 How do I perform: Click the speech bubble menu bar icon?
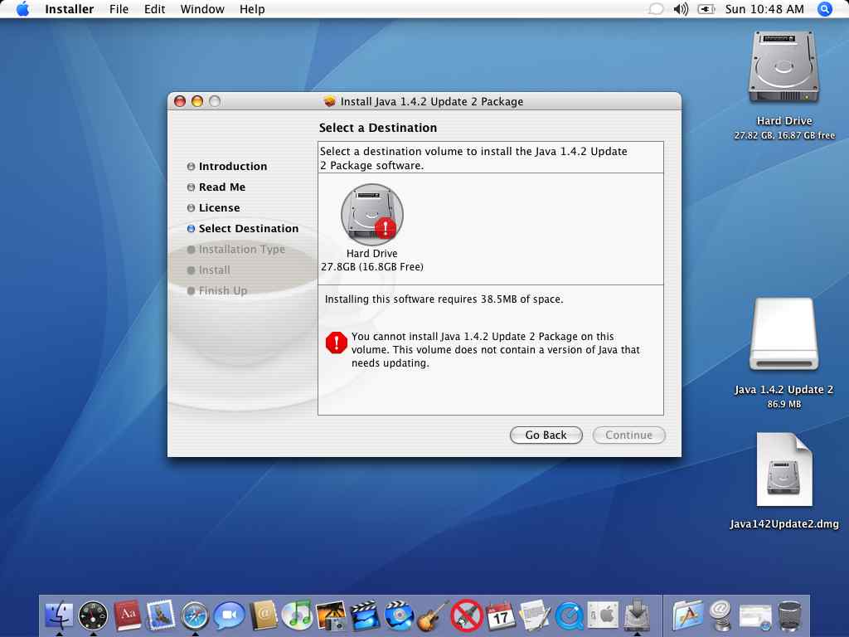coord(656,9)
